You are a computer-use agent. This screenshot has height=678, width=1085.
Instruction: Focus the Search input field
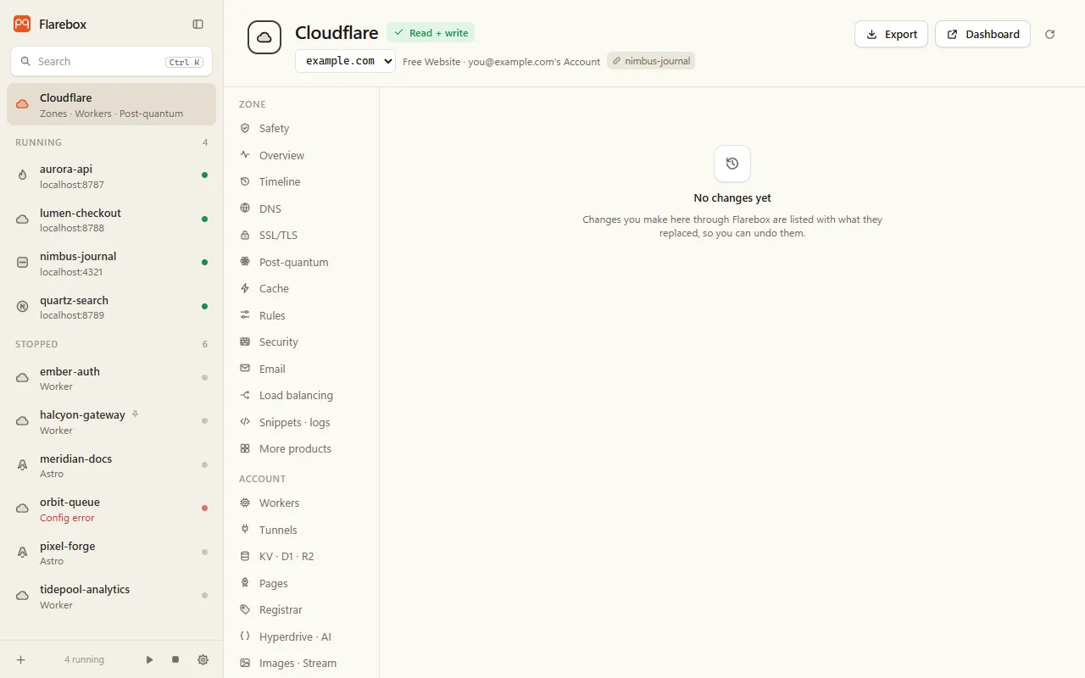pyautogui.click(x=111, y=61)
